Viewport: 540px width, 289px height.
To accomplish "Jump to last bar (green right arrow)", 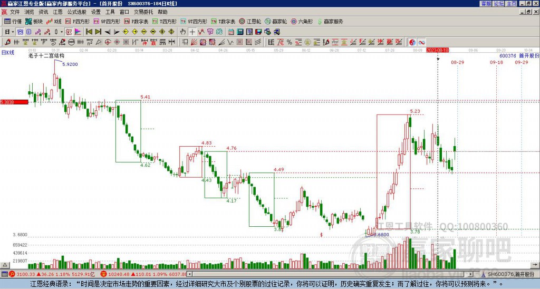I will (98, 32).
